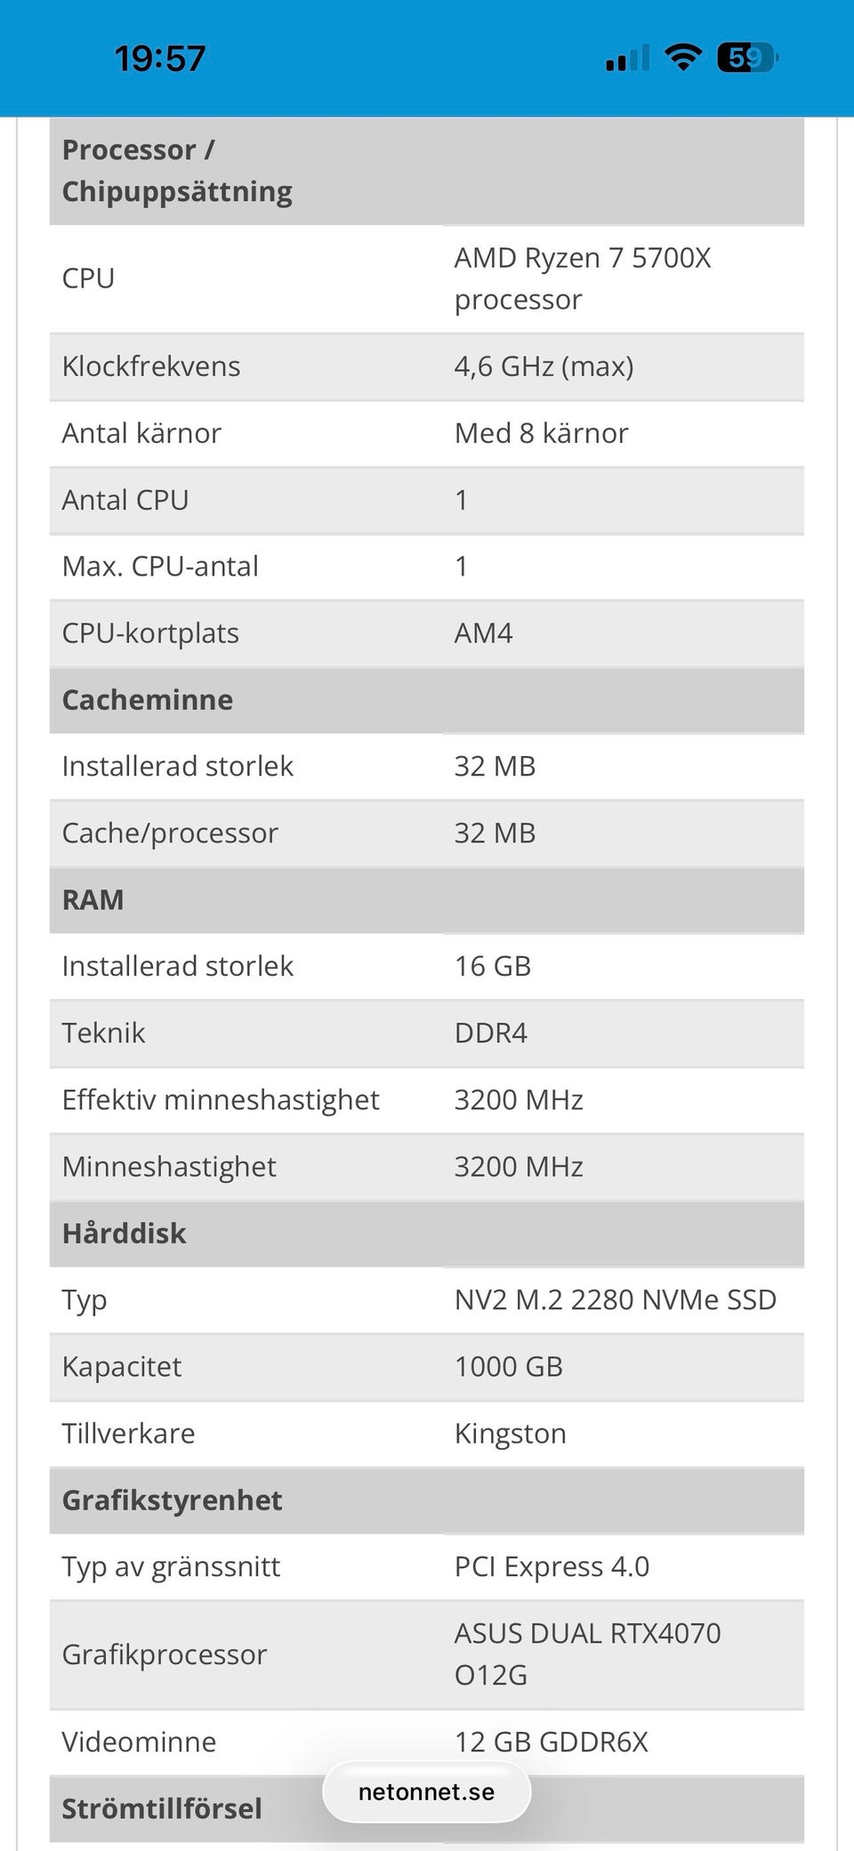Tap the Strömtillförsel section header
This screenshot has height=1851, width=854.
[427, 1809]
